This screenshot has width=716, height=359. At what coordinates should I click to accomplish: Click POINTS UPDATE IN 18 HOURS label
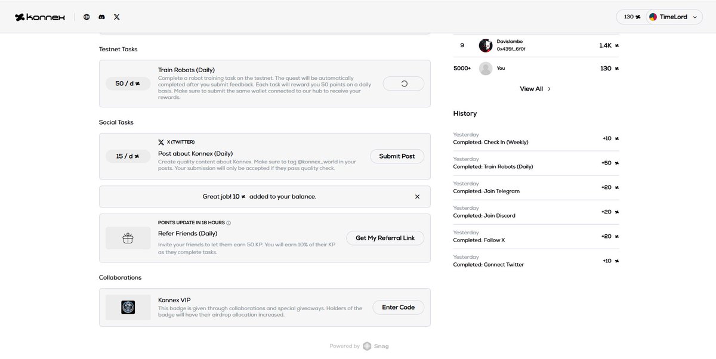click(x=192, y=223)
